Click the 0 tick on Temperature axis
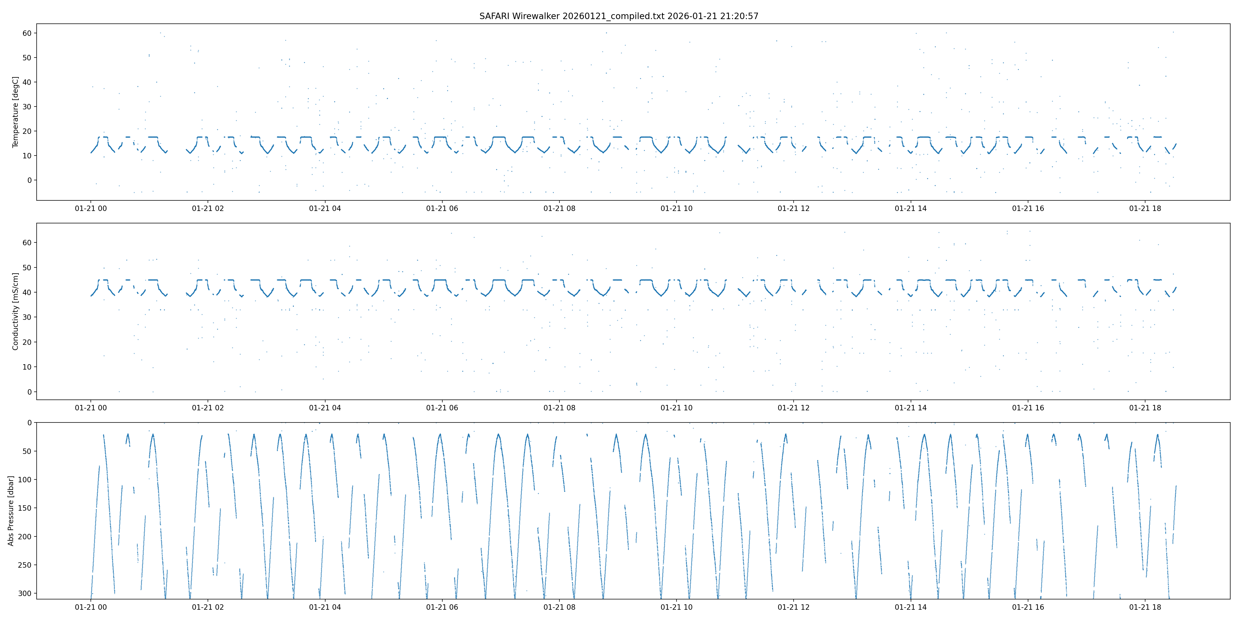The width and height of the screenshot is (1238, 619). click(x=29, y=180)
